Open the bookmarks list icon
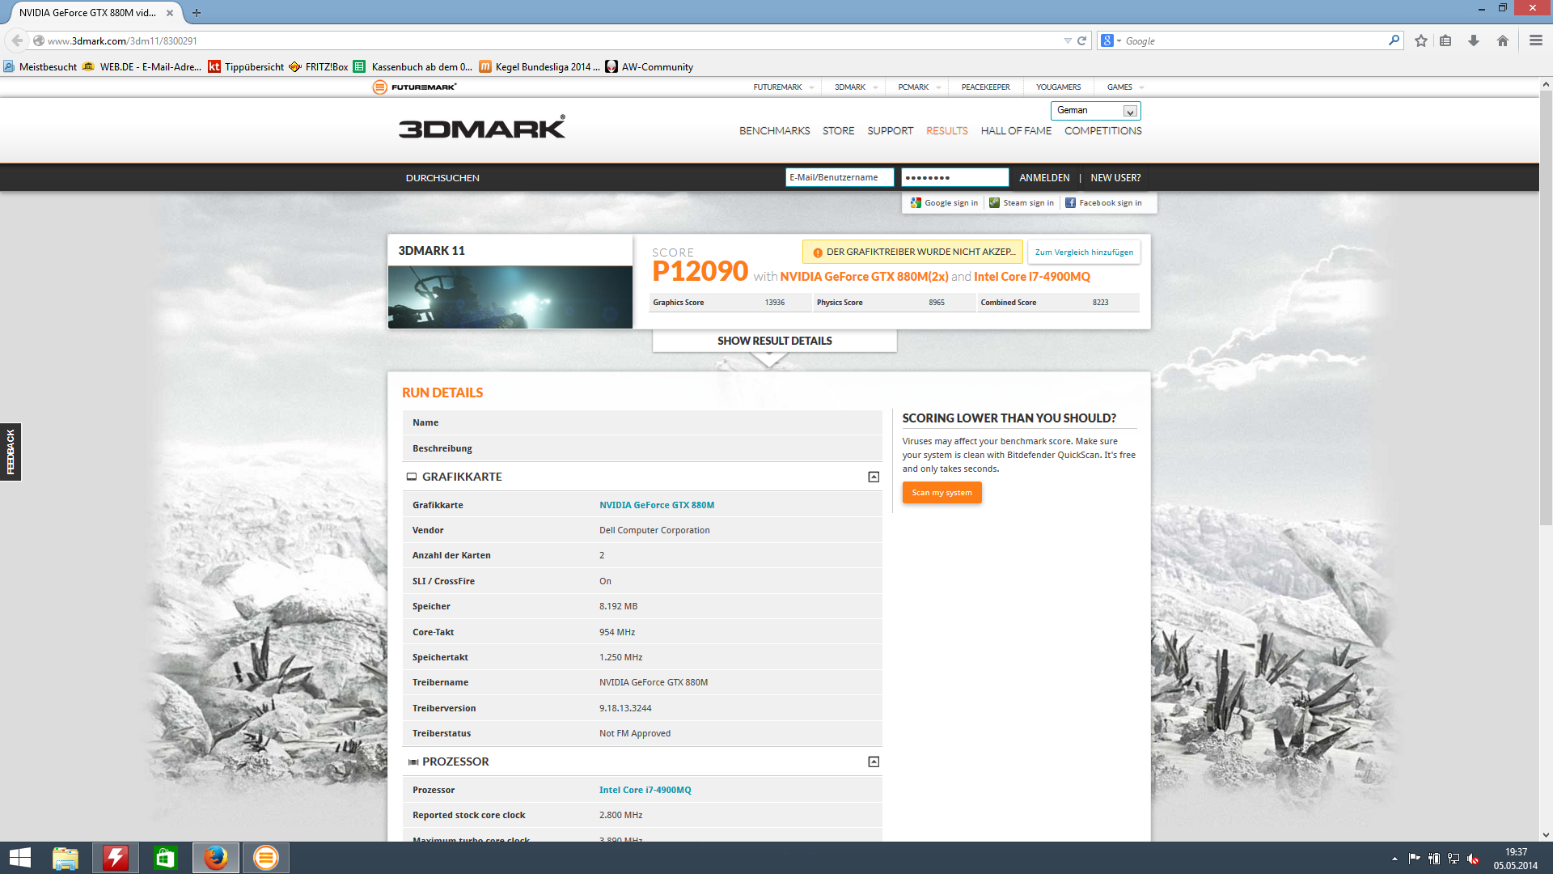Image resolution: width=1553 pixels, height=874 pixels. click(1445, 40)
